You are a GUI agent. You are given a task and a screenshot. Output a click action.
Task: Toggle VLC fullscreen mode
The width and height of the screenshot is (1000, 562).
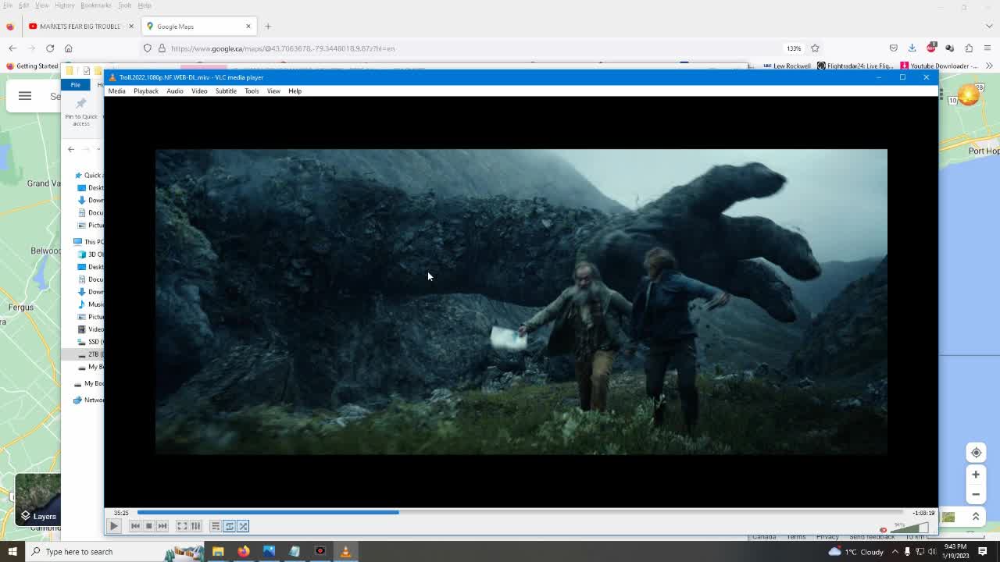(182, 526)
